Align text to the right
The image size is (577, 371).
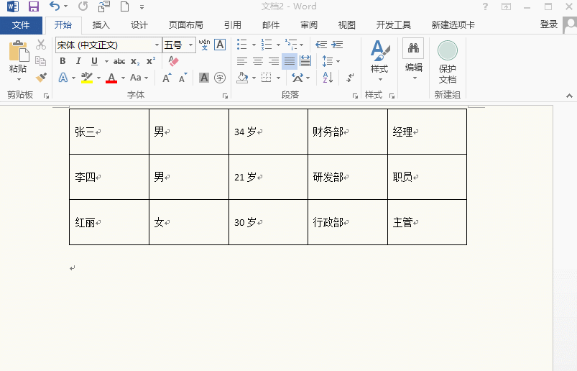[274, 61]
